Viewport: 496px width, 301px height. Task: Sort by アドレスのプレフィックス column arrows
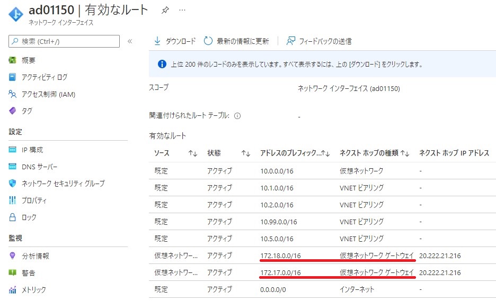(x=325, y=153)
